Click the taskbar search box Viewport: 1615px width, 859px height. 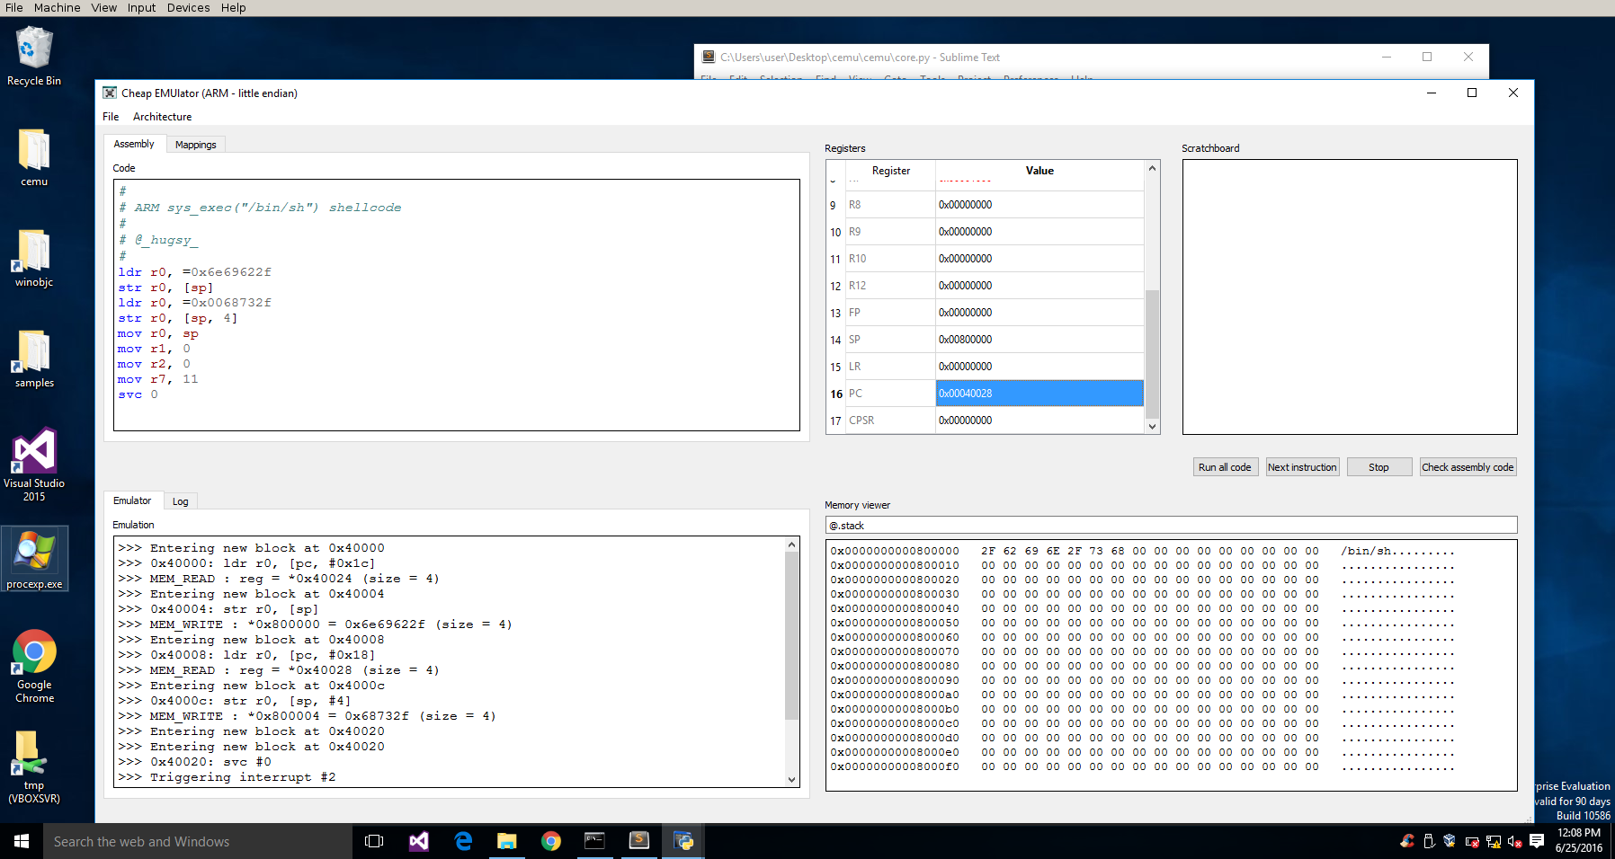pos(198,841)
